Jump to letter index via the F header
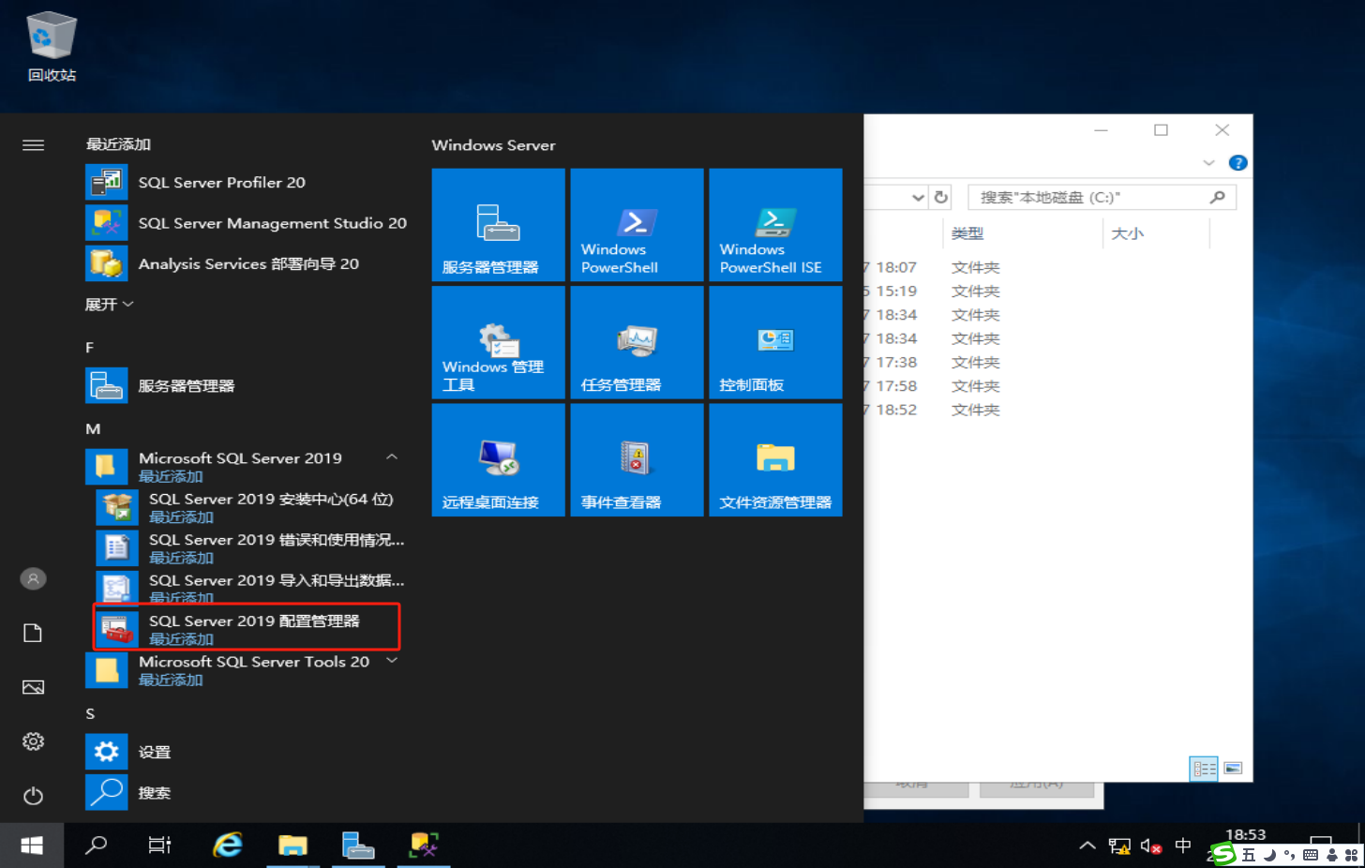 90,348
